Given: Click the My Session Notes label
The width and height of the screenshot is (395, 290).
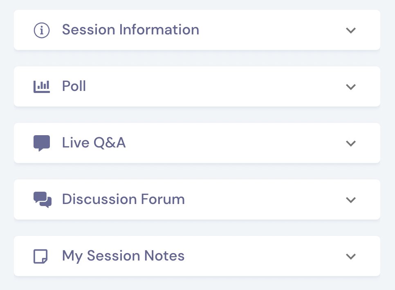Looking at the screenshot, I should 123,256.
